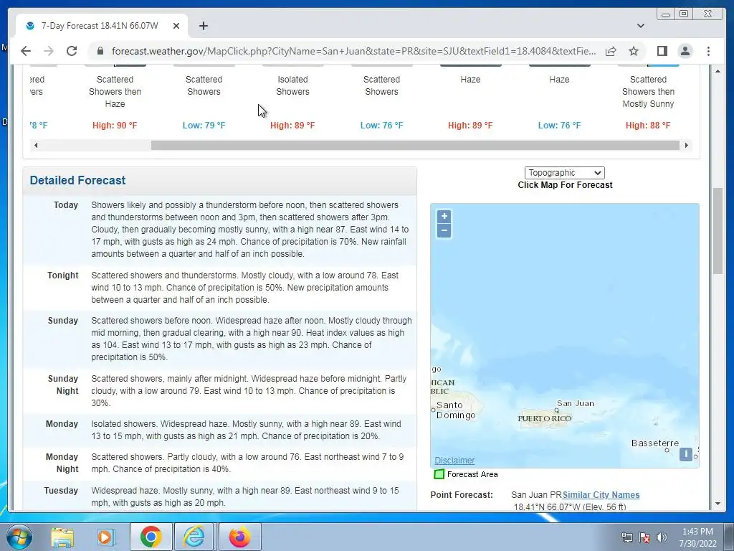The height and width of the screenshot is (551, 734).
Task: Click the page vertical scrollbar thumb
Action: pyautogui.click(x=718, y=231)
